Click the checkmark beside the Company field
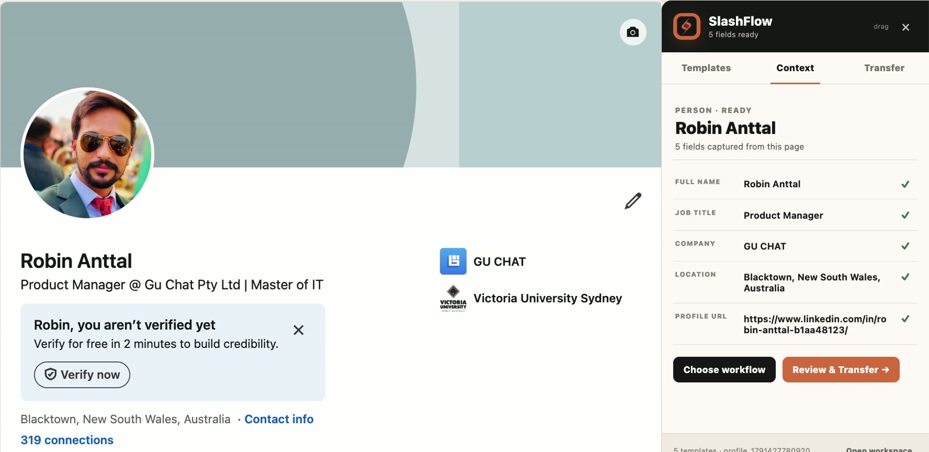 [x=905, y=246]
